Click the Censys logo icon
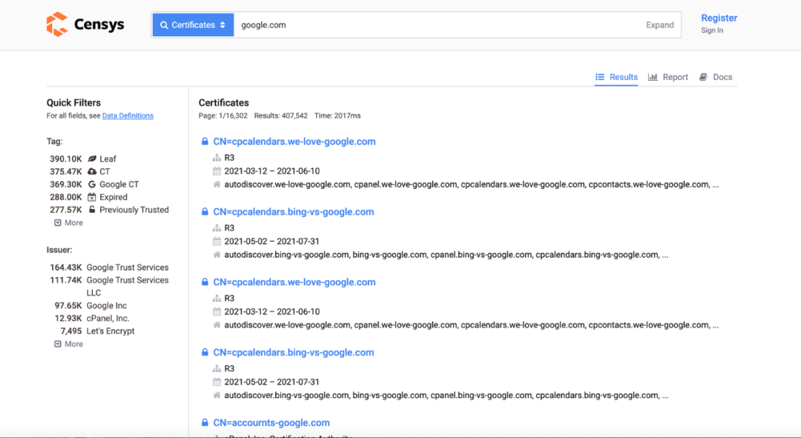 [x=56, y=24]
